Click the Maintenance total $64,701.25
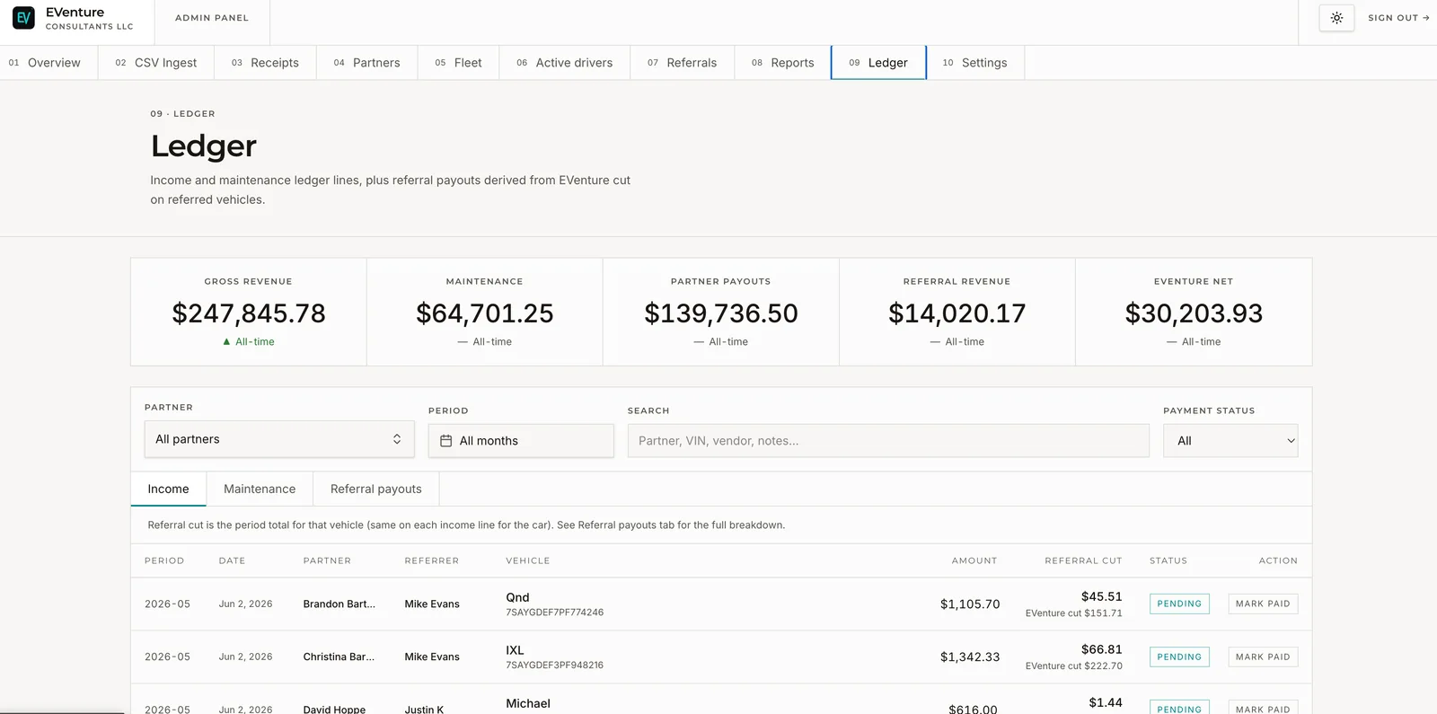This screenshot has height=714, width=1437. (x=485, y=313)
